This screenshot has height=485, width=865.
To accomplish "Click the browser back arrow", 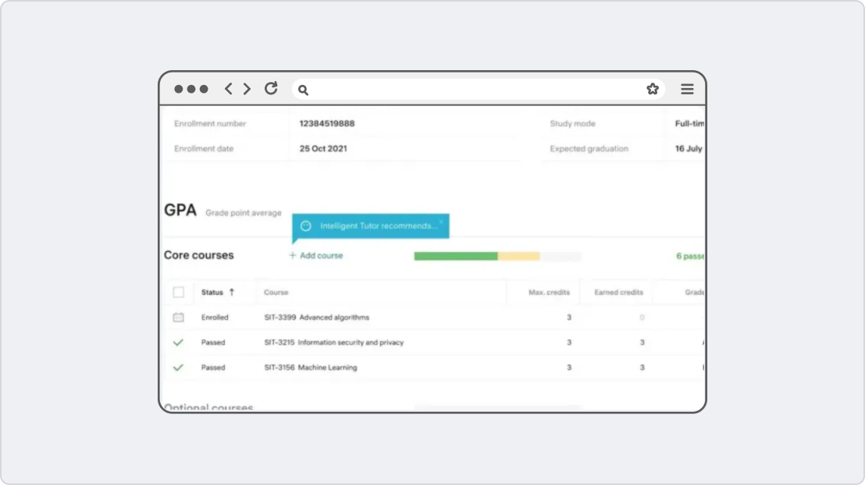I will click(x=228, y=89).
